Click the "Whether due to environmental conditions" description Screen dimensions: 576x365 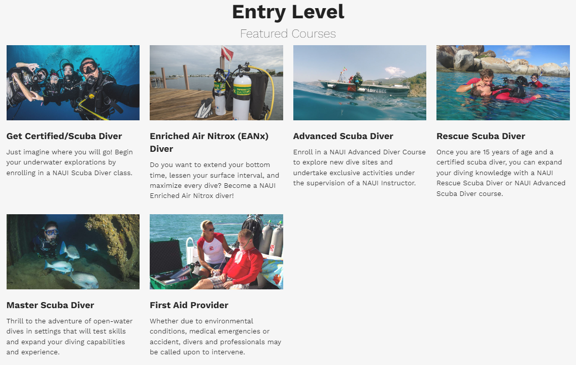click(216, 337)
